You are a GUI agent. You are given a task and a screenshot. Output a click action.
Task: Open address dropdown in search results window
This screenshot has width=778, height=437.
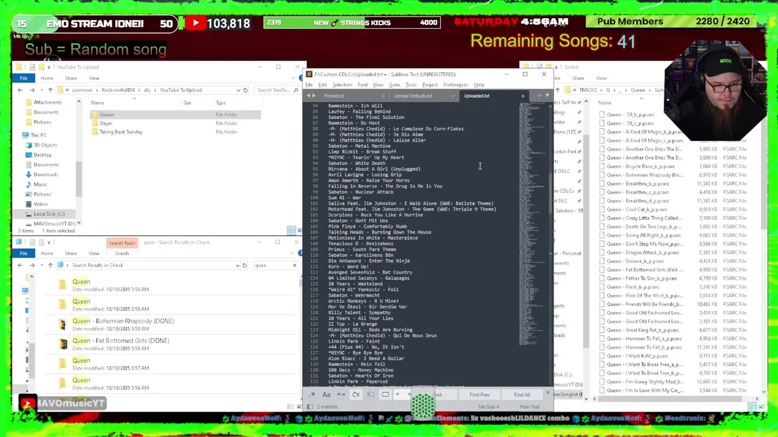pos(238,265)
